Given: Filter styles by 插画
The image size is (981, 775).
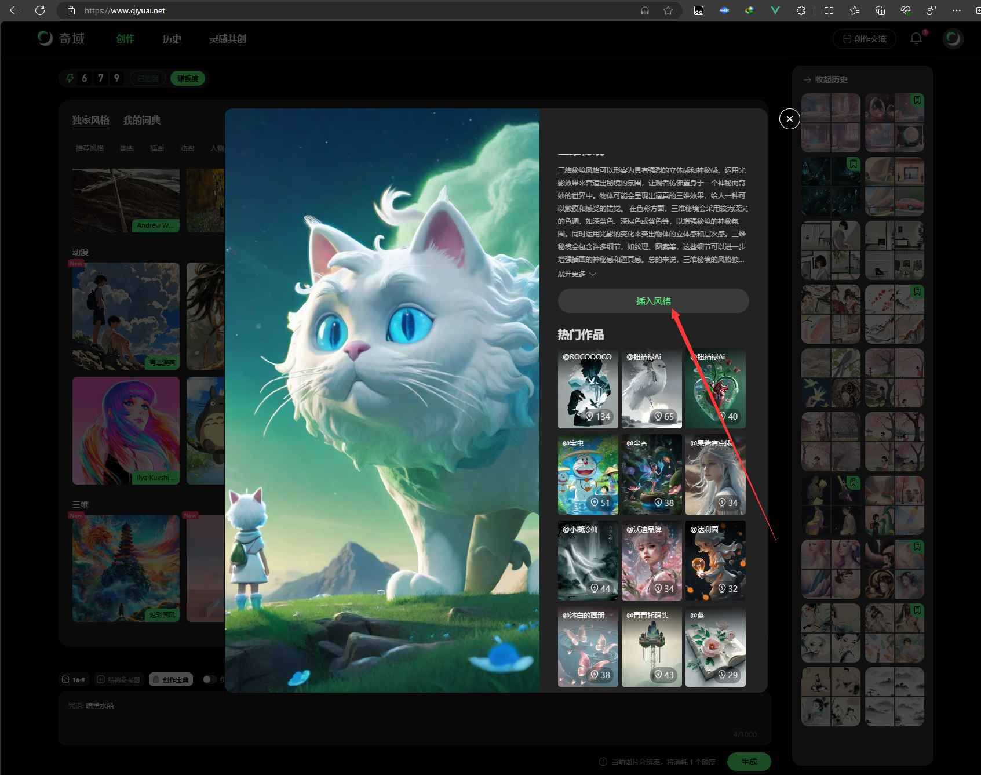Looking at the screenshot, I should [x=156, y=148].
